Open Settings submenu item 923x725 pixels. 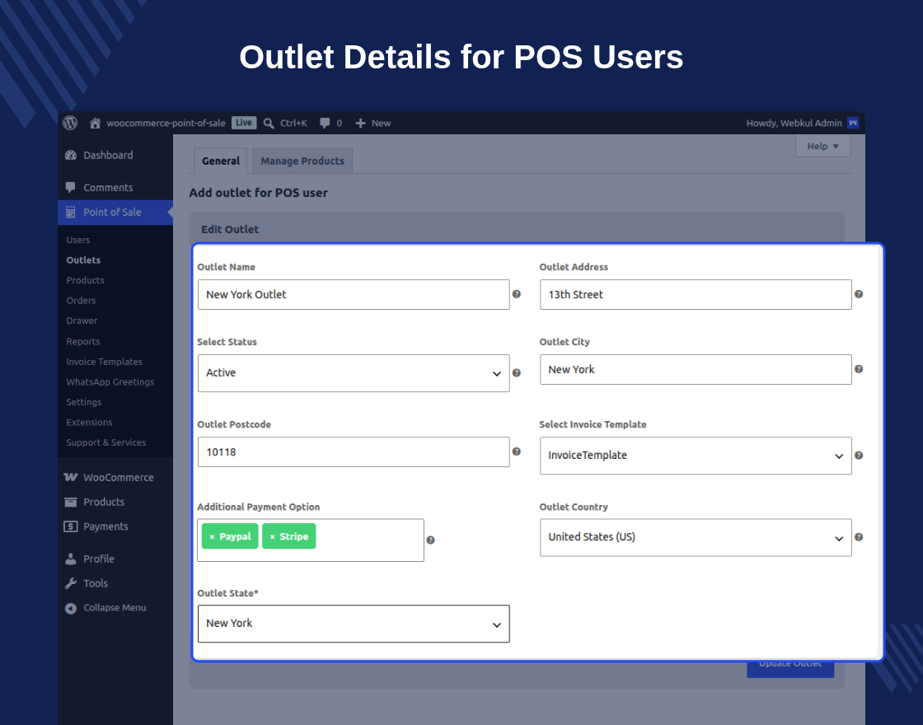[83, 403]
